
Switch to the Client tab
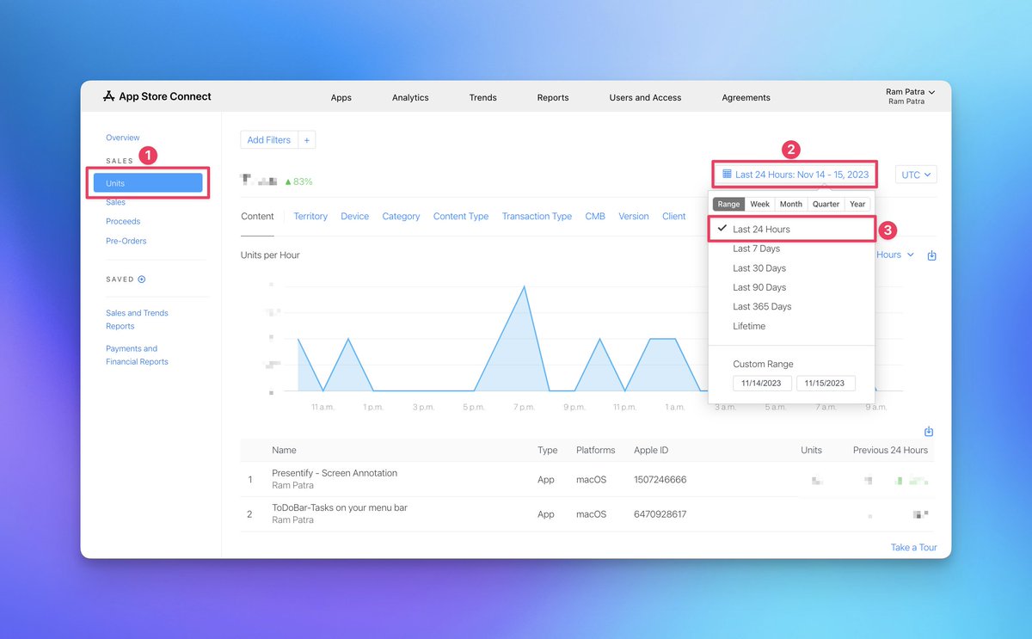[674, 217]
